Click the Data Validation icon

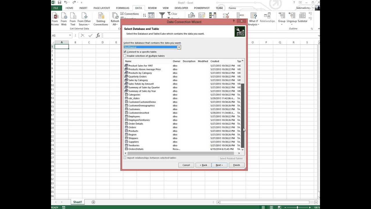226,15
